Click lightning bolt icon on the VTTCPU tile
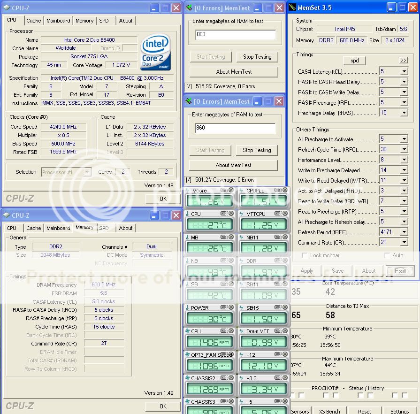 coord(241,214)
